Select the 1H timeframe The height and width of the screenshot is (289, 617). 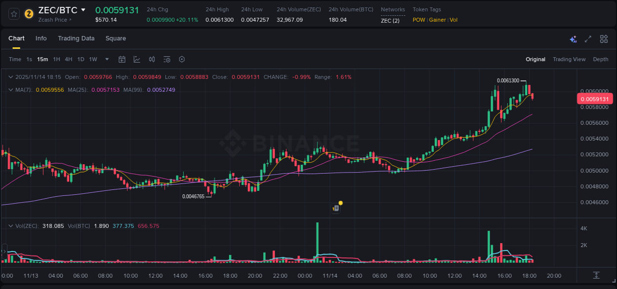(56, 59)
